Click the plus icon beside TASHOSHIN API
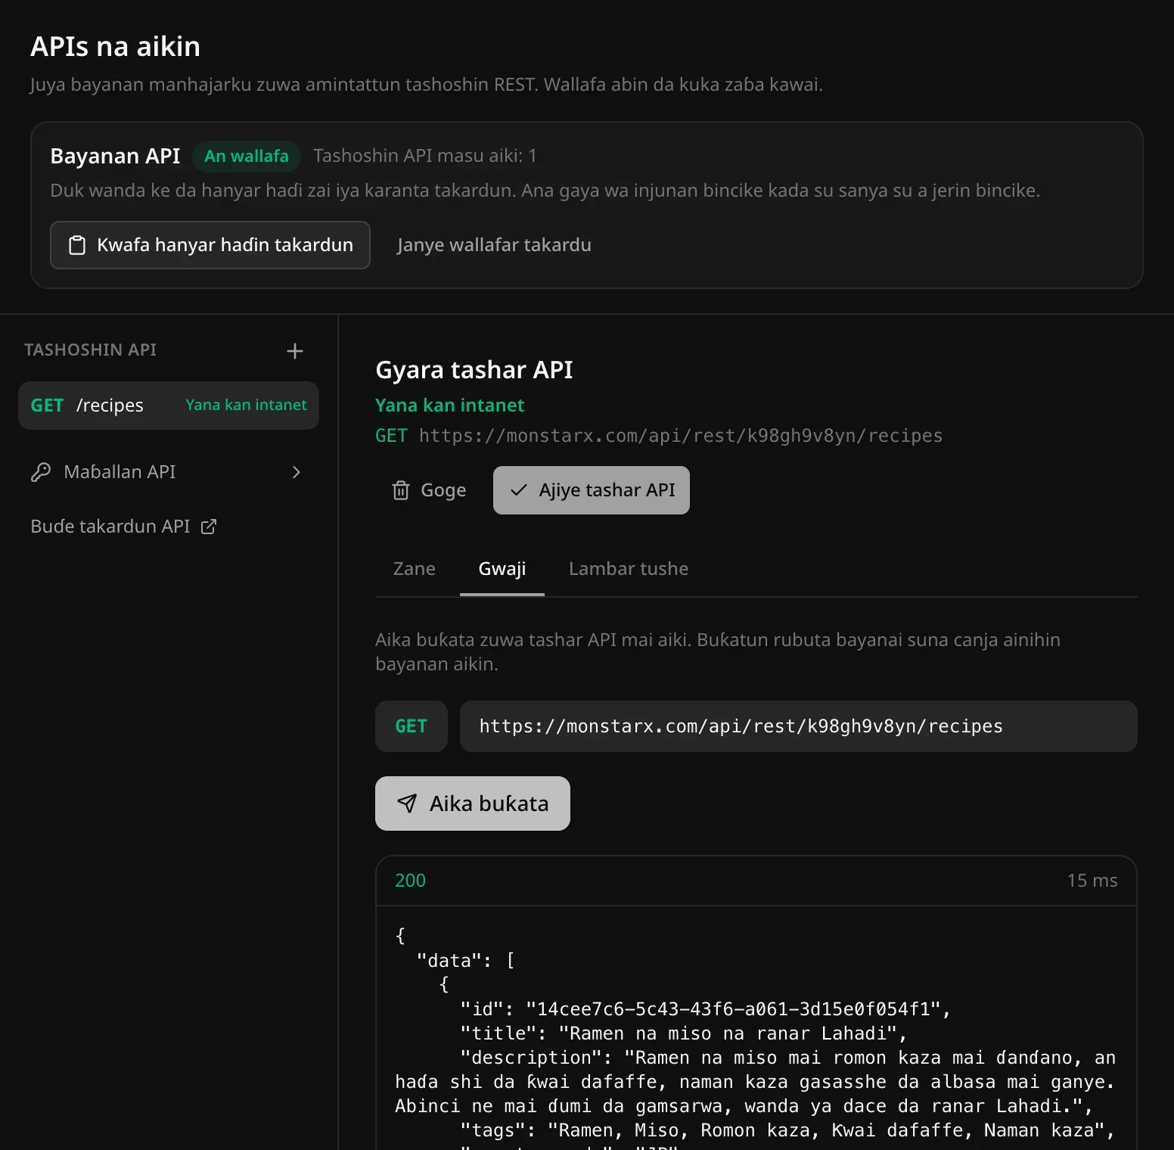The height and width of the screenshot is (1150, 1174). 295,351
